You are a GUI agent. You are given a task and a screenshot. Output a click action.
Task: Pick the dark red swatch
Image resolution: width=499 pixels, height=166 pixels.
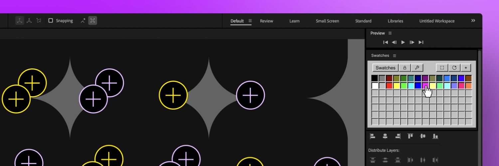[389, 78]
